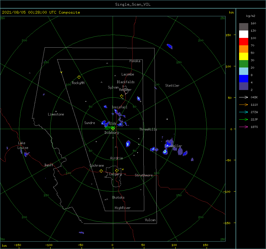This screenshot has width=266, height=249.
Task: Click the 18TS legend text
Action: click(254, 127)
